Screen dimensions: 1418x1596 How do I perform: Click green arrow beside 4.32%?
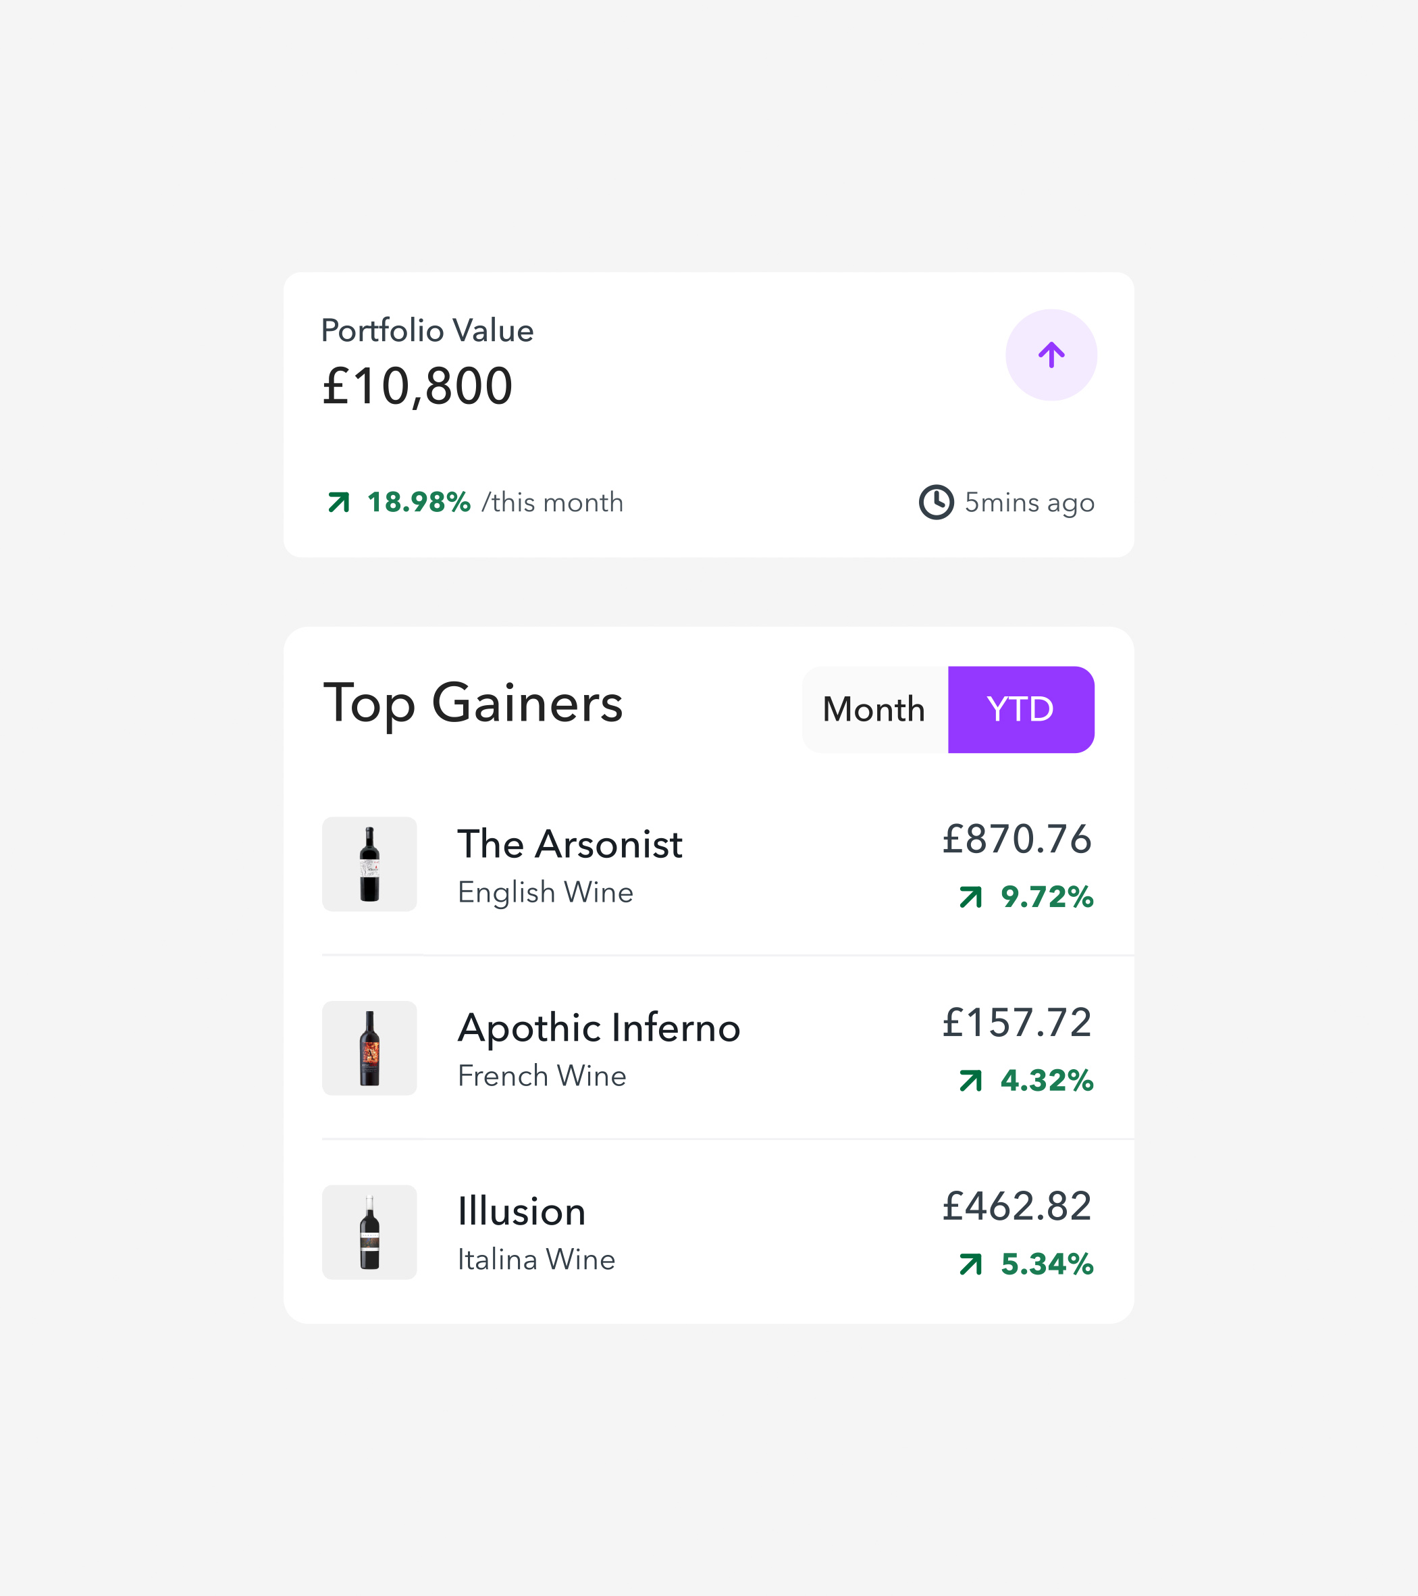(970, 1081)
